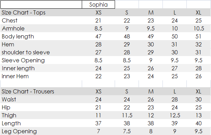This screenshot has width=211, height=135.
Task: Click the Hip row label cell
Action: (41, 107)
